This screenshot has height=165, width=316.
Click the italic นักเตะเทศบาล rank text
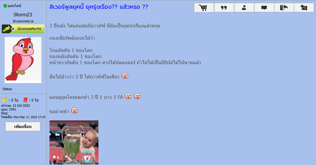click(x=23, y=21)
